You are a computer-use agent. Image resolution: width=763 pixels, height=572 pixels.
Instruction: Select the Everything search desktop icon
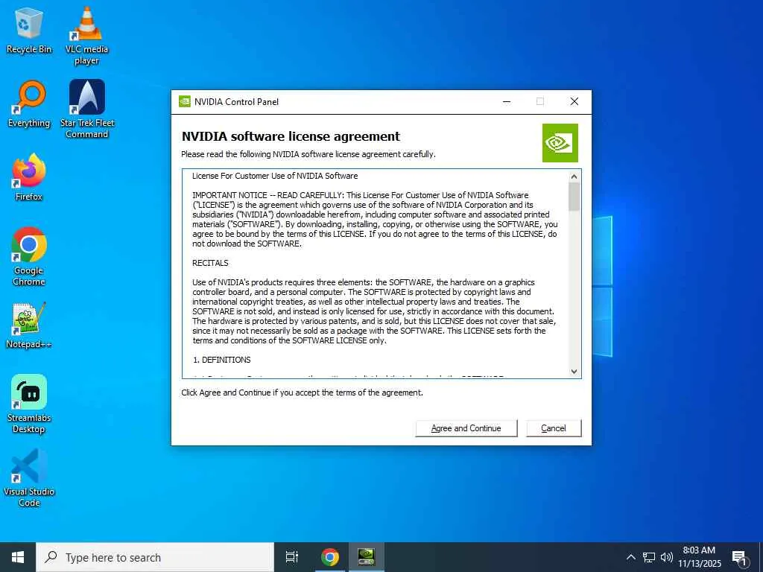(29, 104)
